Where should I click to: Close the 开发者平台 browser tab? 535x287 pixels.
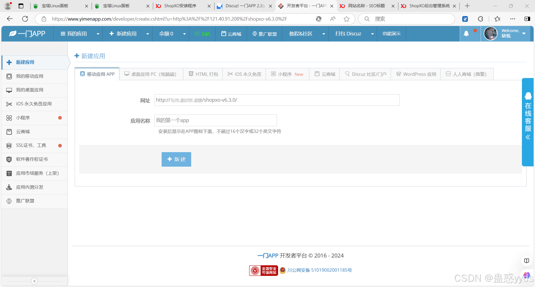pyautogui.click(x=332, y=6)
